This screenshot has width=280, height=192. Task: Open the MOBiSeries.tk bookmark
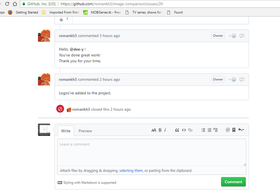pos(102,12)
